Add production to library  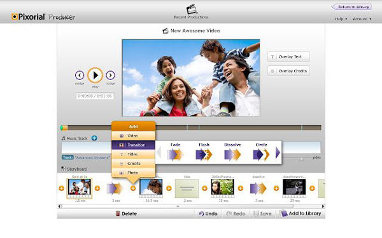[301, 213]
